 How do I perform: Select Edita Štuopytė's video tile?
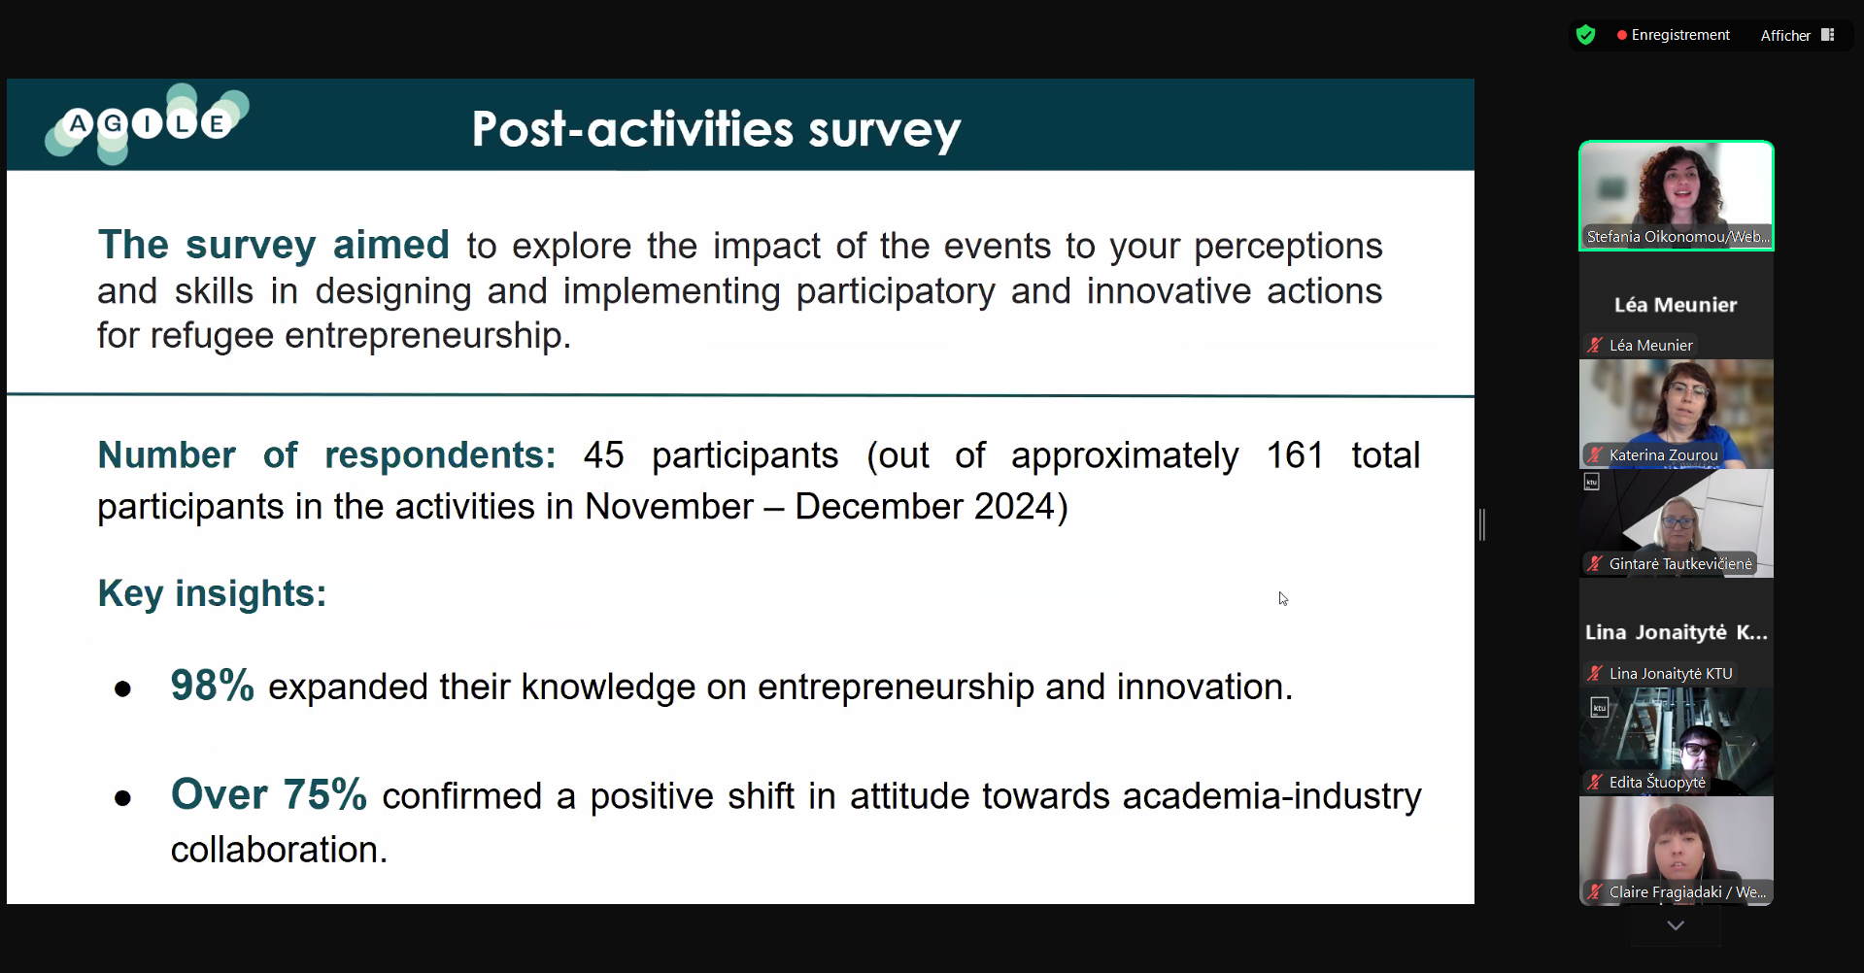click(1677, 742)
